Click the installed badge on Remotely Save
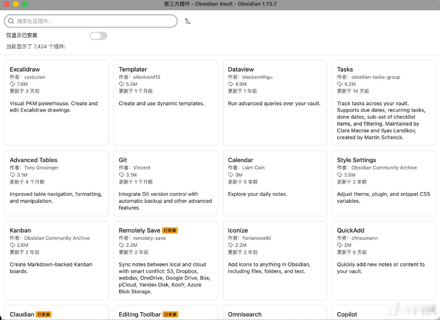Image resolution: width=440 pixels, height=320 pixels. [170, 231]
